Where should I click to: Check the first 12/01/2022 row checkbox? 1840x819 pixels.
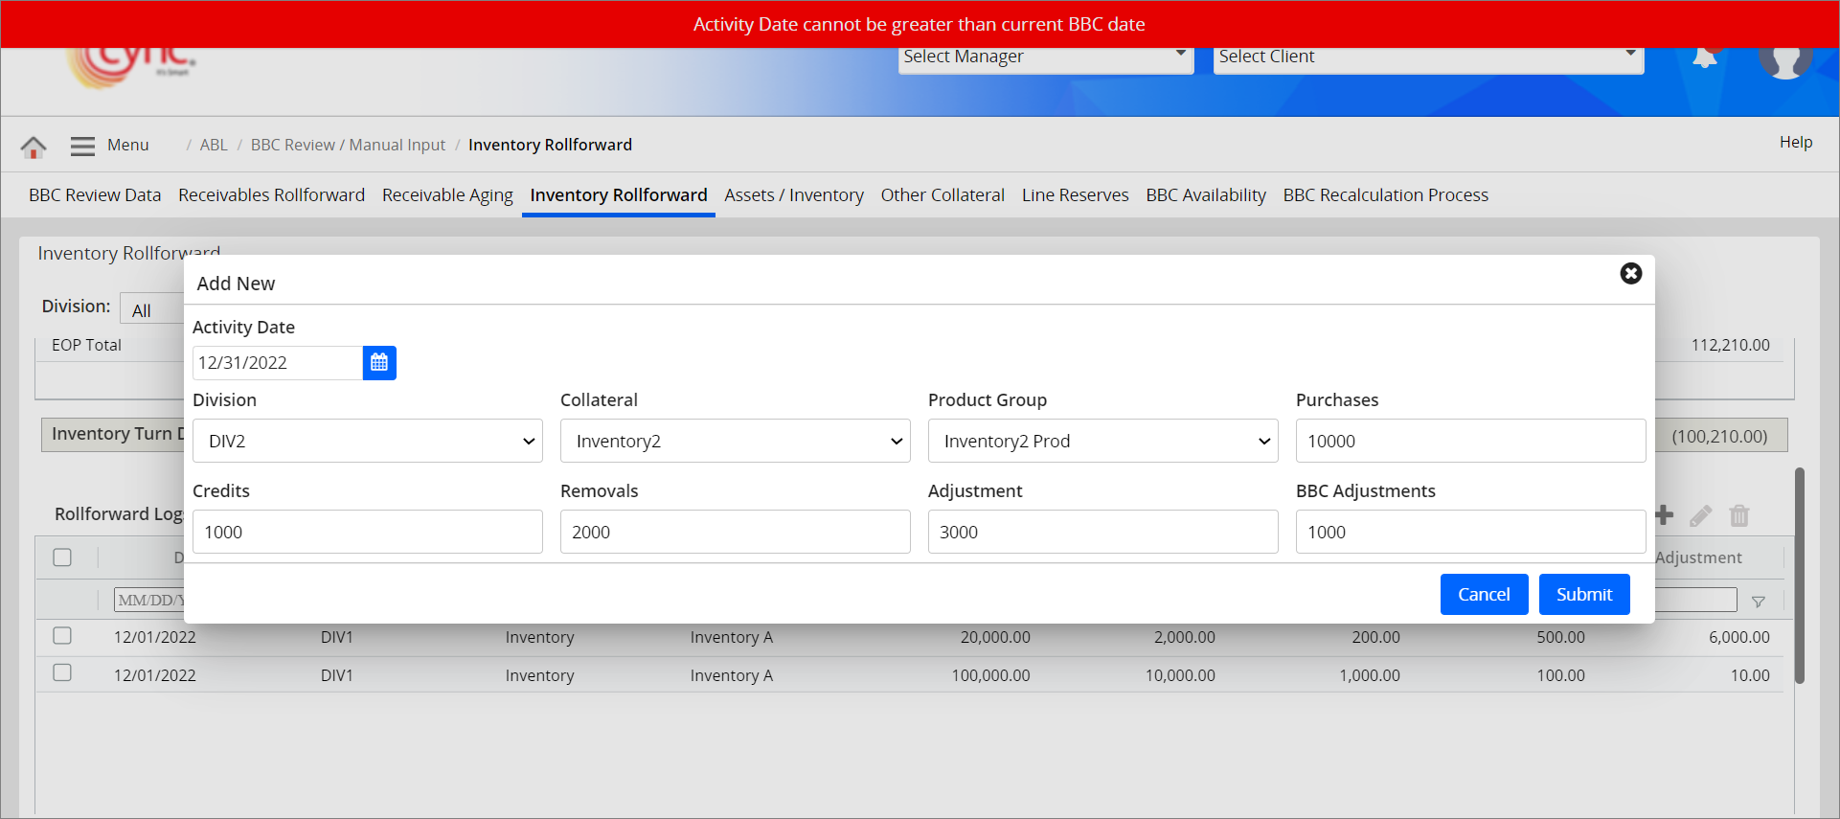pos(62,636)
